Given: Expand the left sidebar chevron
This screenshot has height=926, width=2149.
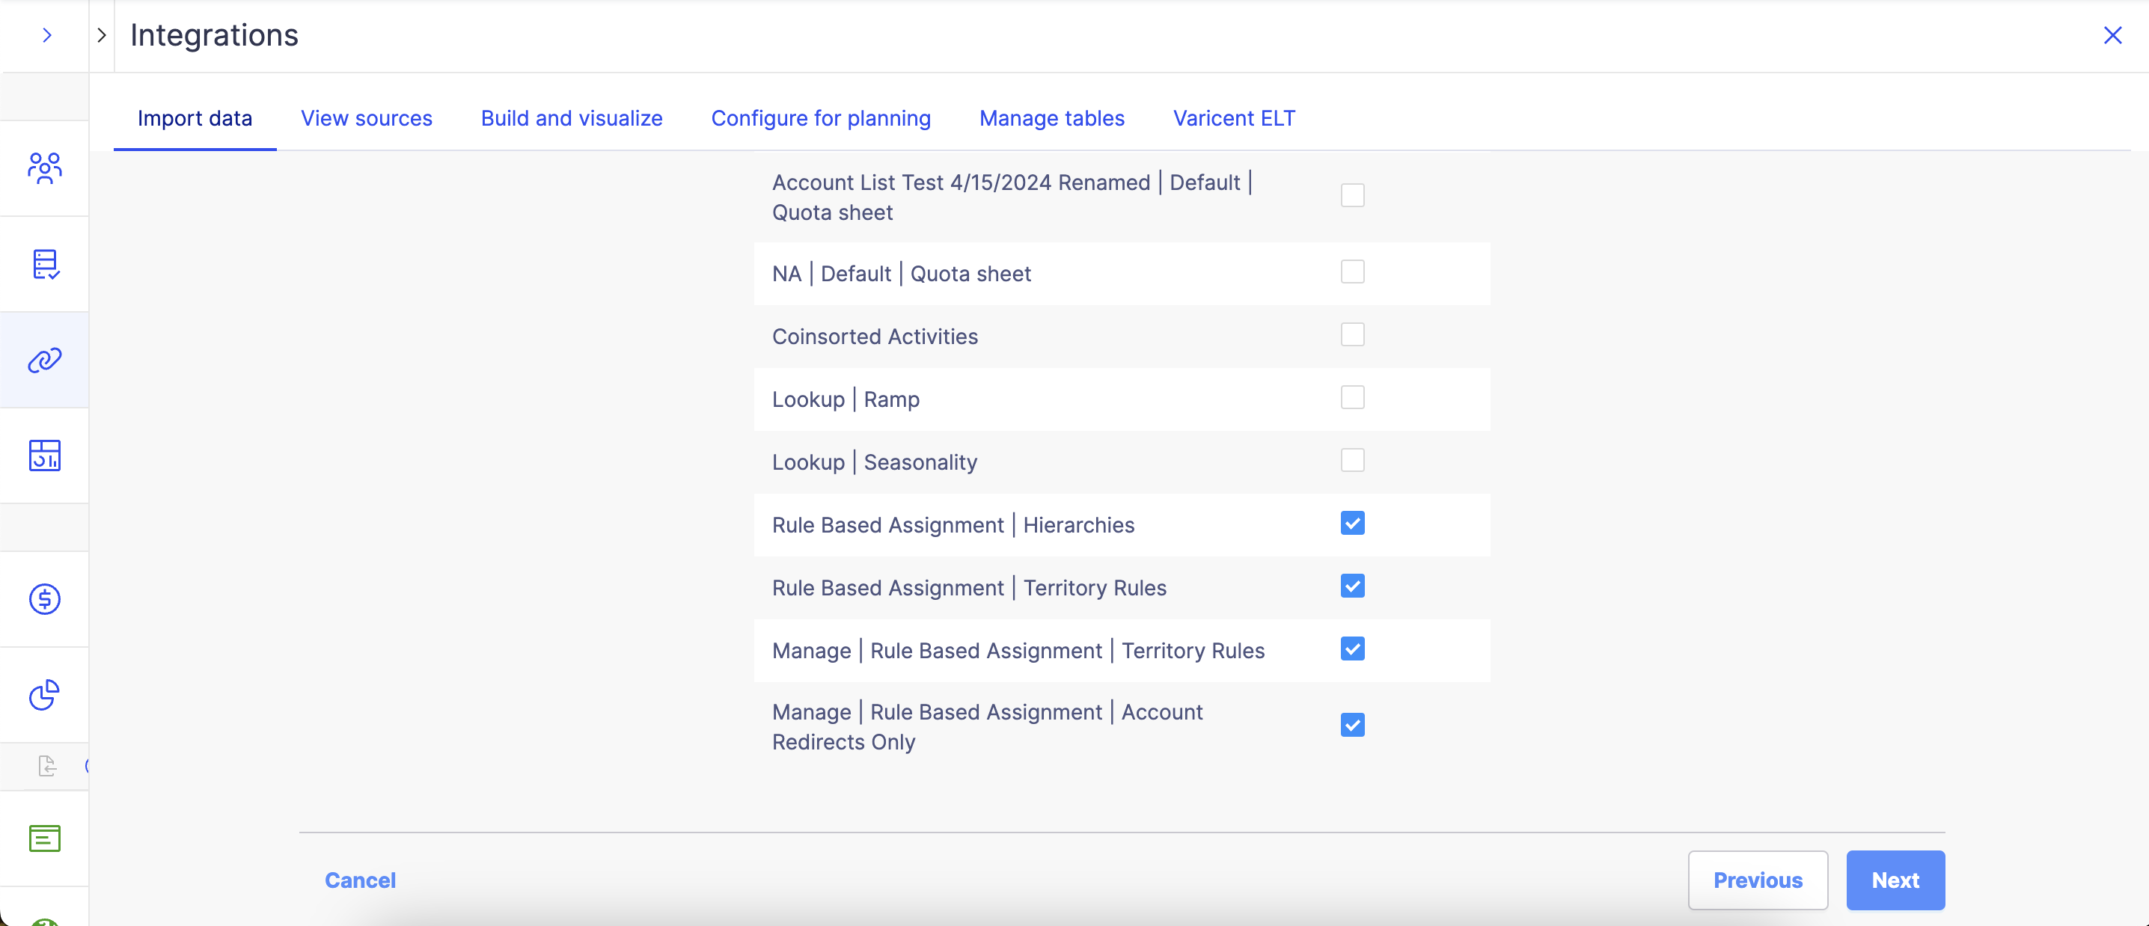Looking at the screenshot, I should pyautogui.click(x=46, y=35).
